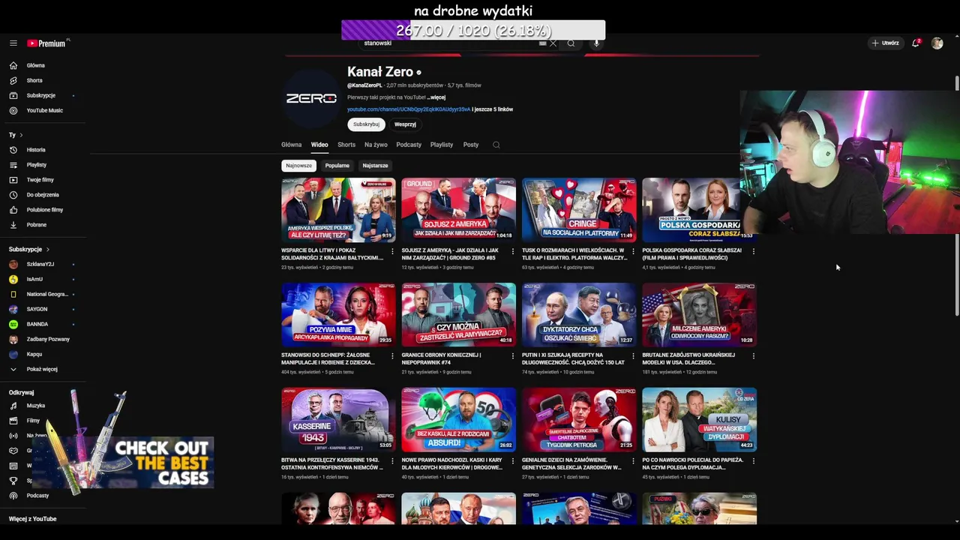Open Twoje filmy in the sidebar
Image resolution: width=960 pixels, height=540 pixels.
coord(40,180)
